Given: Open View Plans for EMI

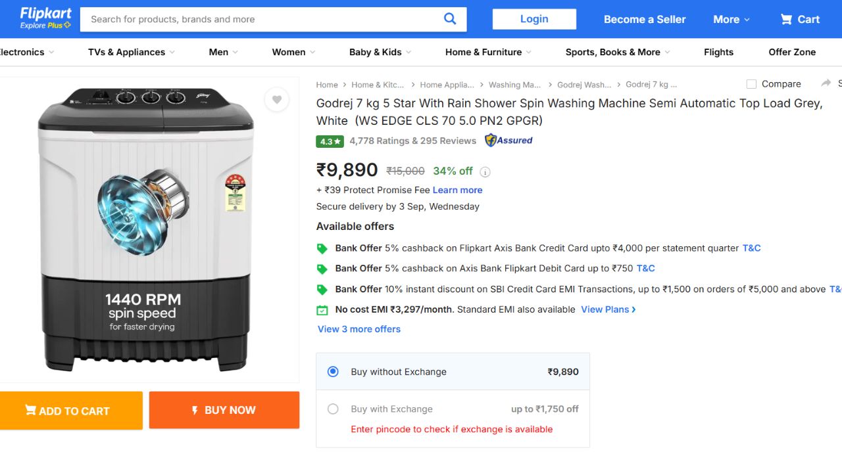Looking at the screenshot, I should (x=608, y=309).
